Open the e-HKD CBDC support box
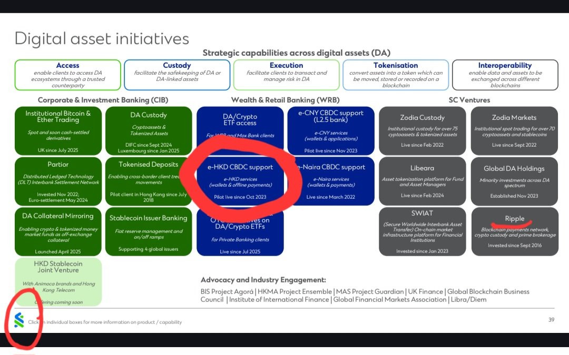The width and height of the screenshot is (569, 355). click(240, 181)
